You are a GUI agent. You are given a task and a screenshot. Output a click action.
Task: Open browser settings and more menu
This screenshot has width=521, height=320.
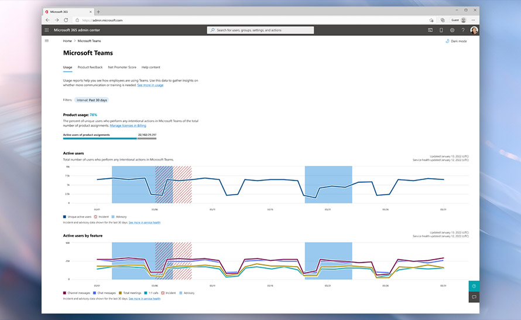coord(473,21)
